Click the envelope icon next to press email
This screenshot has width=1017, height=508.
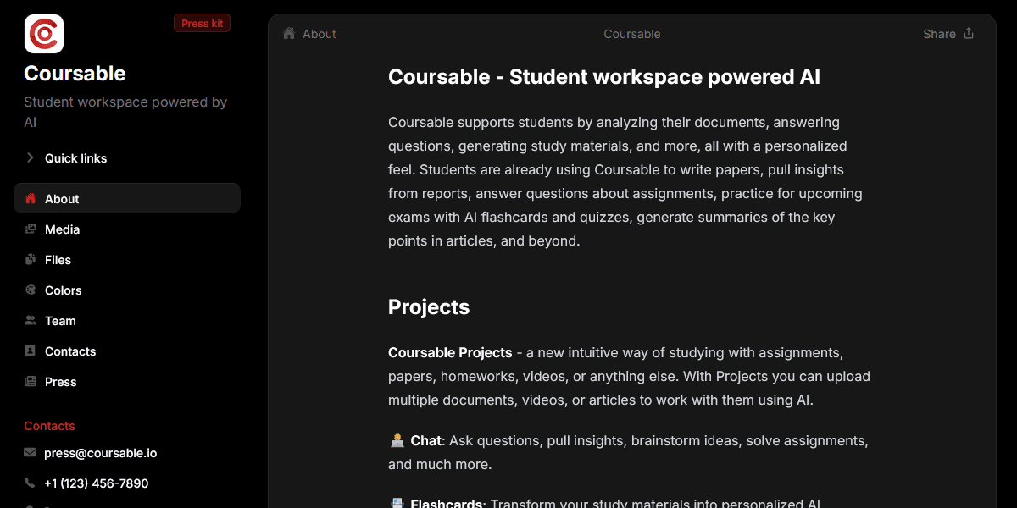tap(31, 453)
